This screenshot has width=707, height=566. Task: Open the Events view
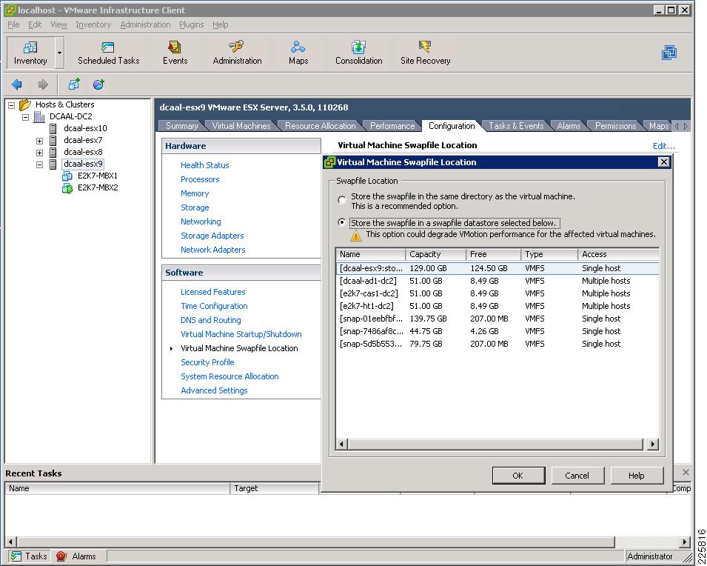[x=175, y=53]
